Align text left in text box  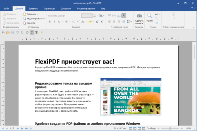109,22
